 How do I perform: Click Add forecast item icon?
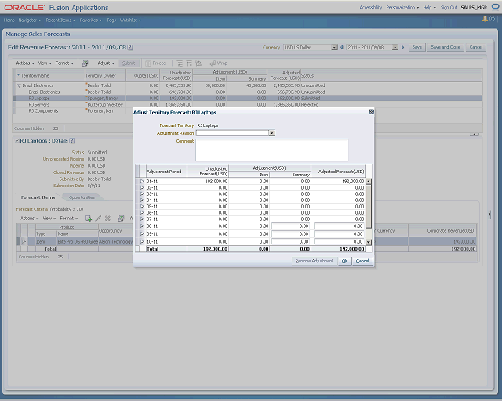click(x=89, y=219)
